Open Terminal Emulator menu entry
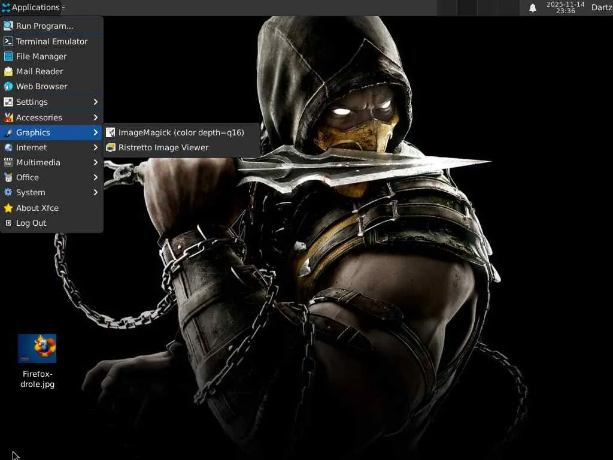Screen dimensions: 613x460 pyautogui.click(x=51, y=41)
